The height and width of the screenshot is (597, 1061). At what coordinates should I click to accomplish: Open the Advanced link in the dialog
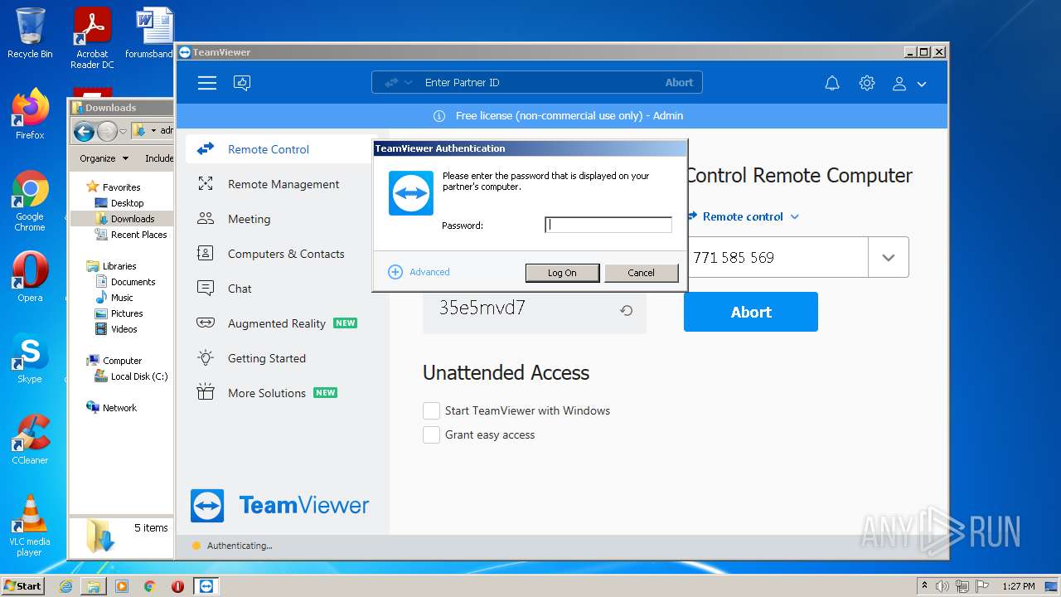pos(429,272)
